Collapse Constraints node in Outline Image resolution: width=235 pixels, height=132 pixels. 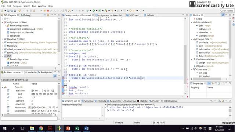192,69
